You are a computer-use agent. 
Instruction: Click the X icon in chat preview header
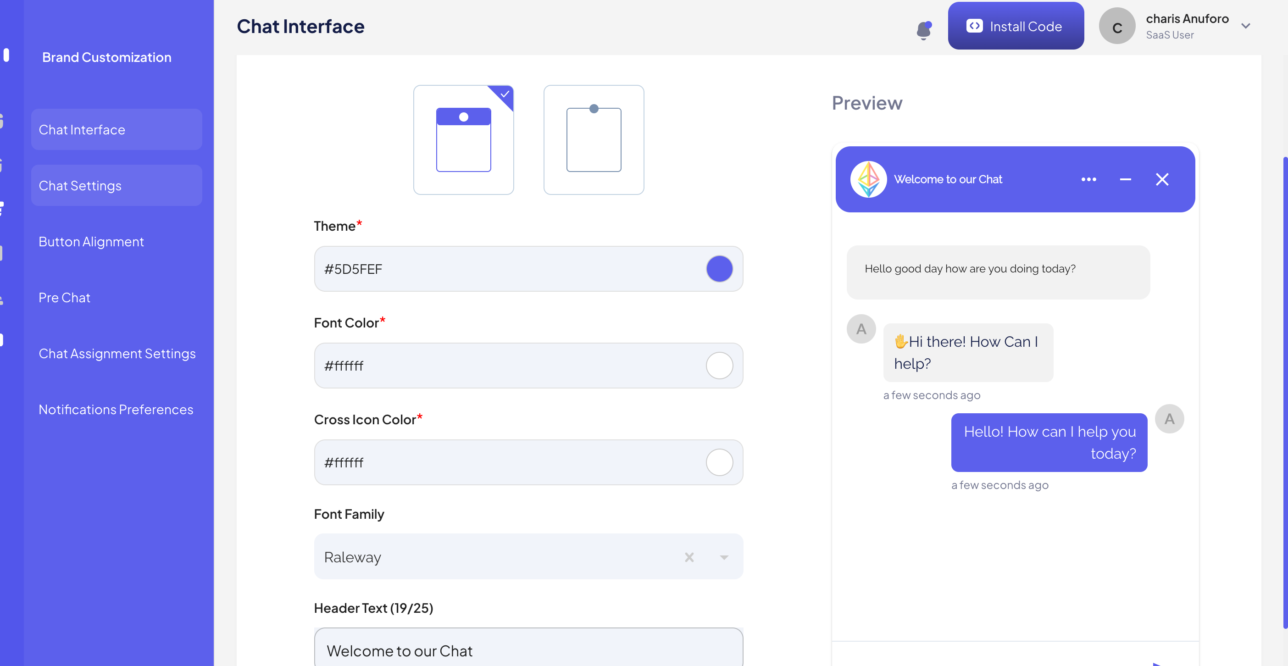pos(1162,179)
